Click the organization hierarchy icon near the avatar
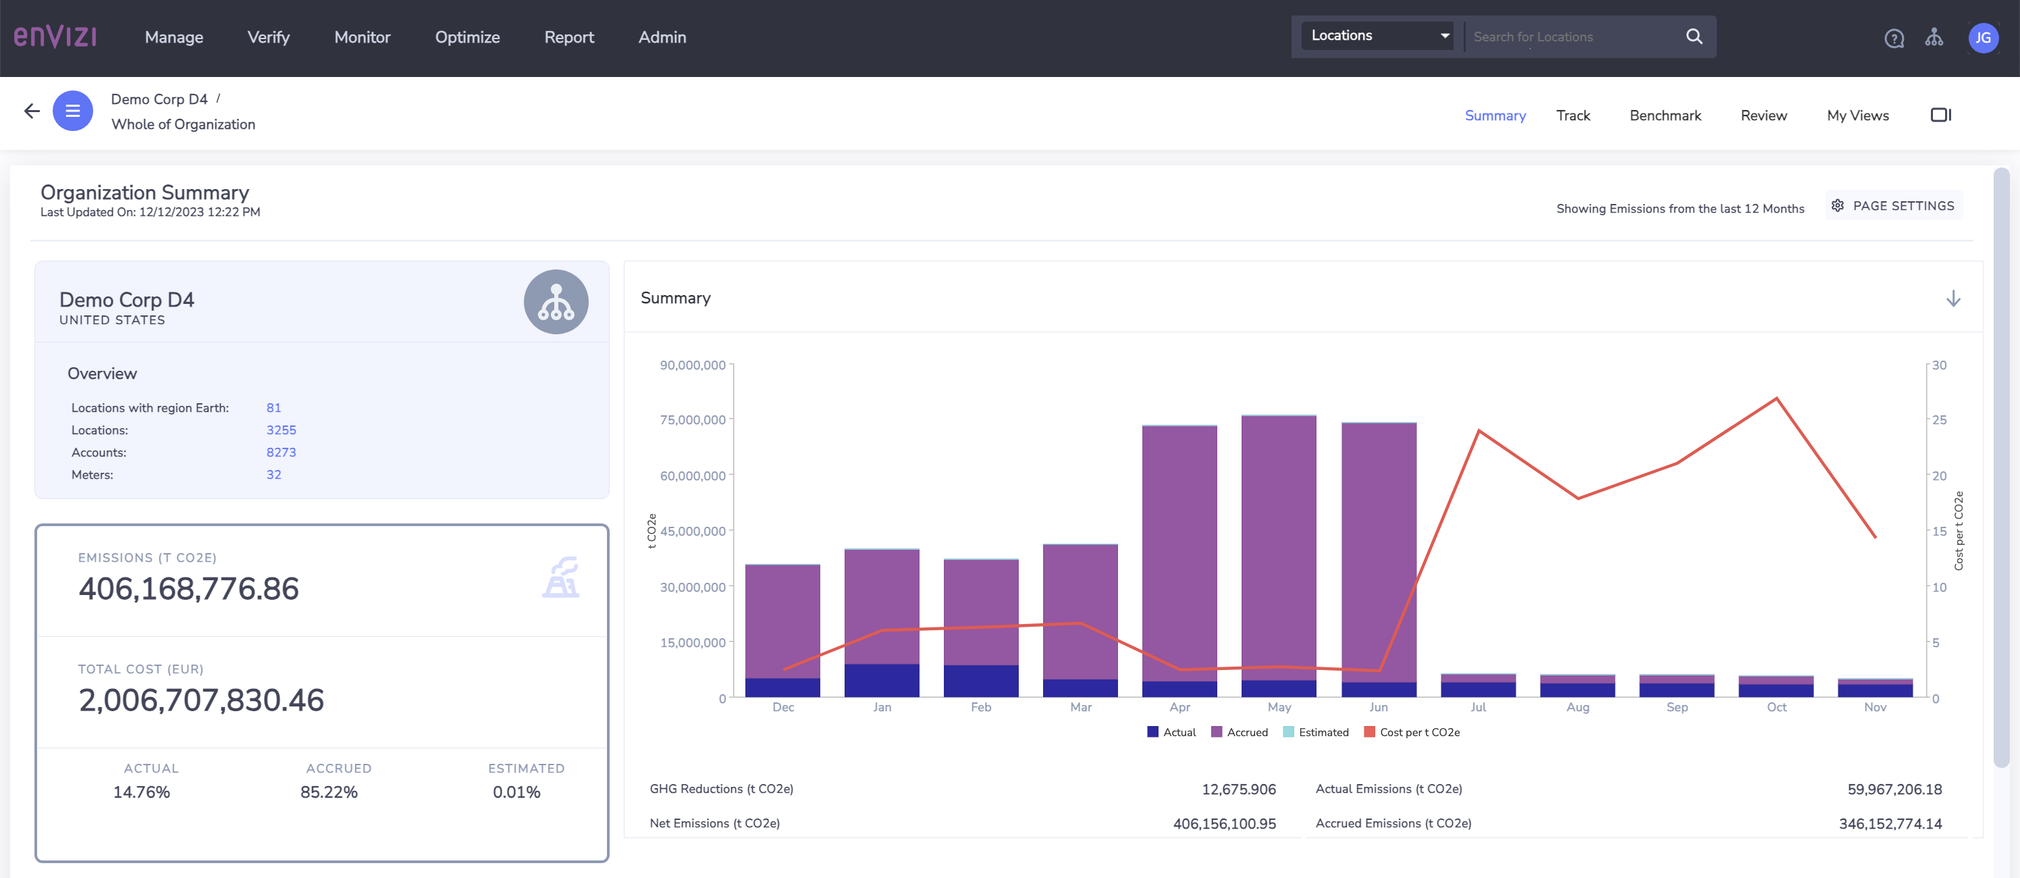2020x878 pixels. (1934, 38)
